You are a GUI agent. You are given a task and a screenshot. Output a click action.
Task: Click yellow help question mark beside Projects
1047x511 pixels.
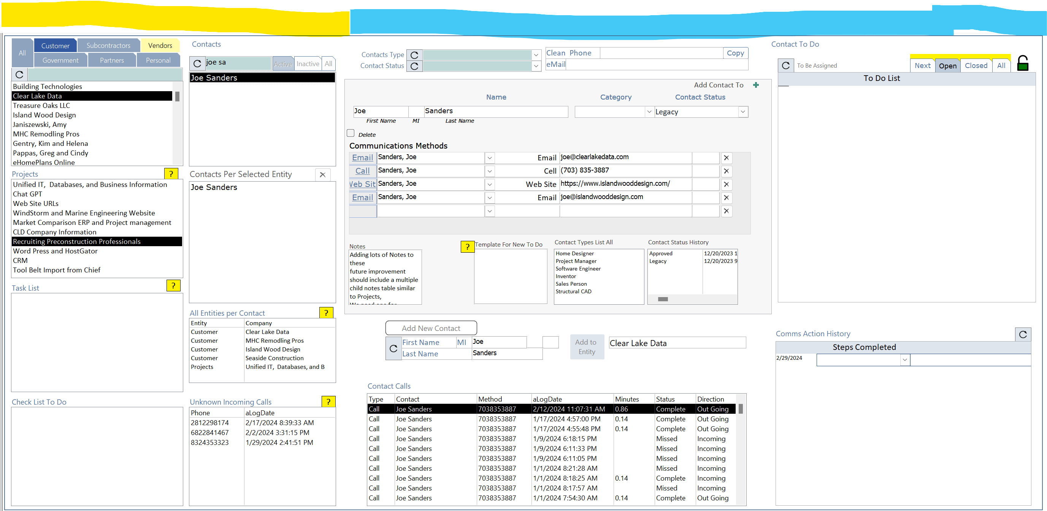click(x=171, y=174)
